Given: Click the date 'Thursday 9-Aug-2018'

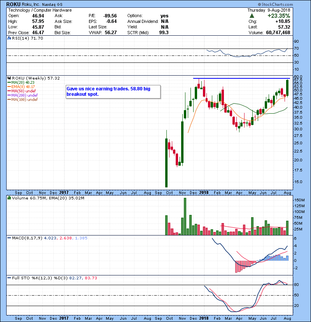Looking at the screenshot, I should click(x=269, y=10).
